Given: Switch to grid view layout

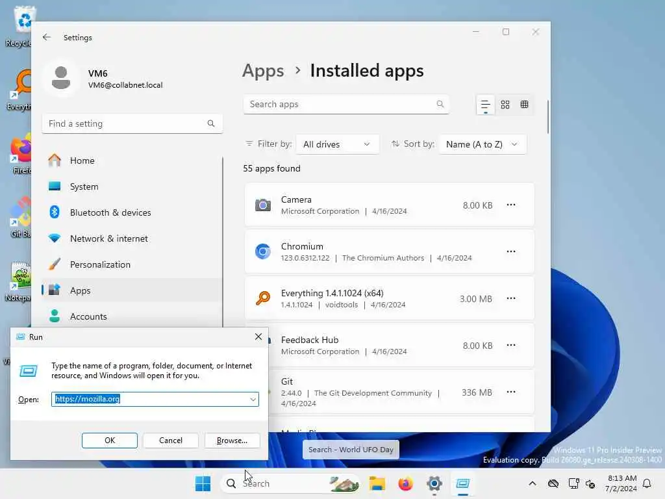Looking at the screenshot, I should pos(505,105).
